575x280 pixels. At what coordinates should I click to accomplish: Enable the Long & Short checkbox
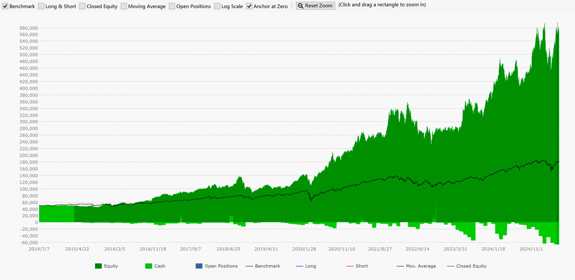(x=41, y=6)
